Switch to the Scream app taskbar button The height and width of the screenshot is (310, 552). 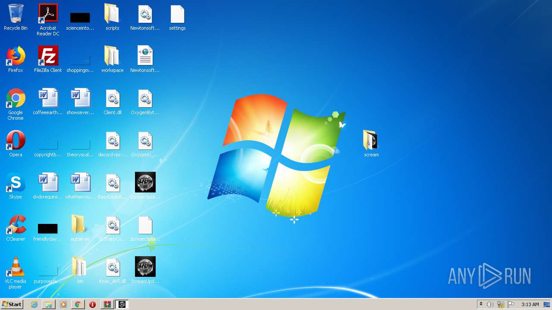pos(122,304)
